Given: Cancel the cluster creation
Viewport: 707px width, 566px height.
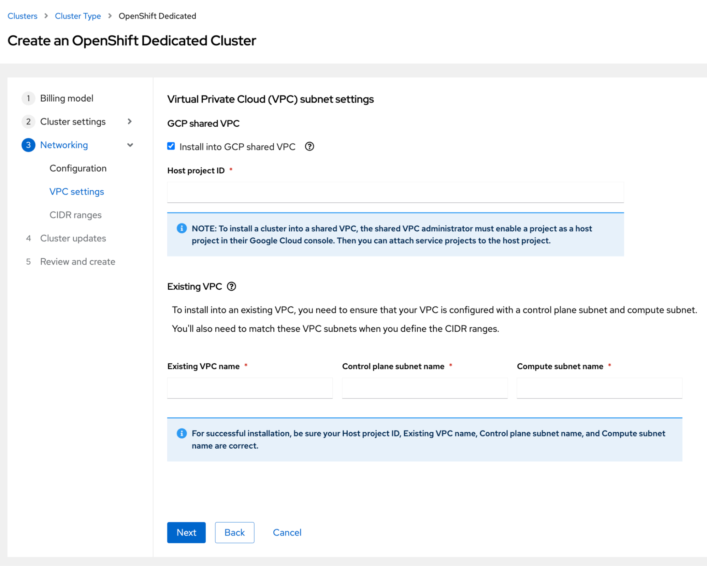Looking at the screenshot, I should click(287, 532).
